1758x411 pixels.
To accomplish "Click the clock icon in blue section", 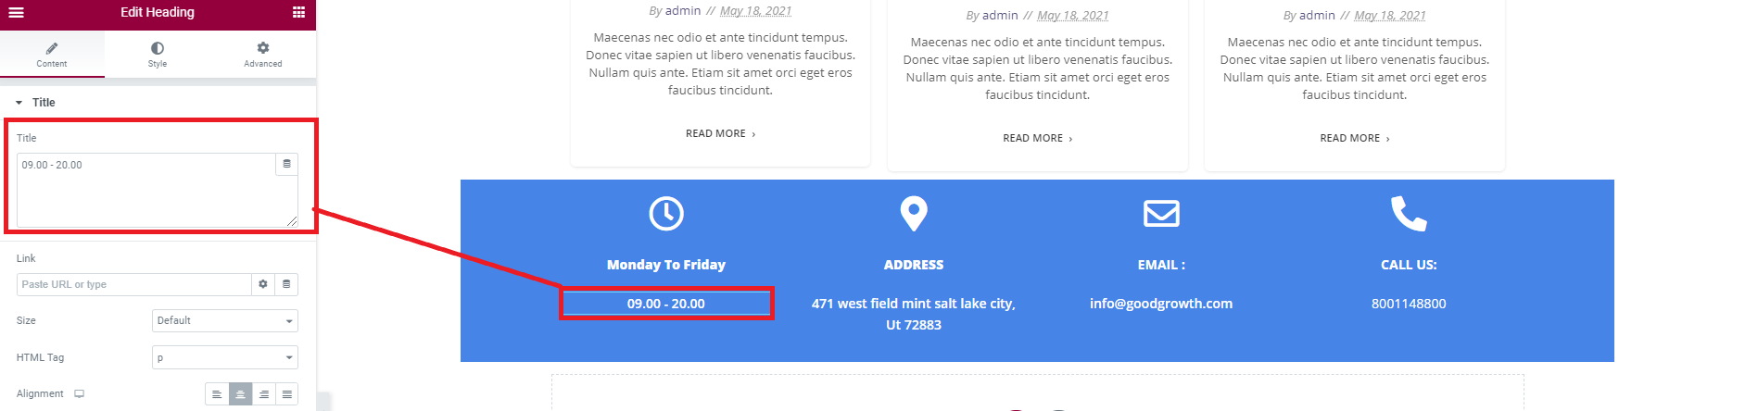I will tap(666, 214).
